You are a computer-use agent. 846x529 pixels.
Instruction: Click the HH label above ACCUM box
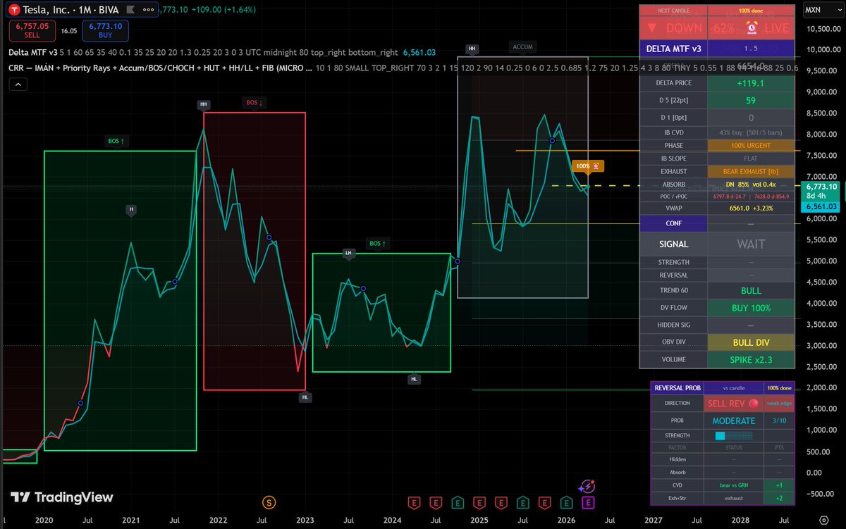click(x=471, y=49)
